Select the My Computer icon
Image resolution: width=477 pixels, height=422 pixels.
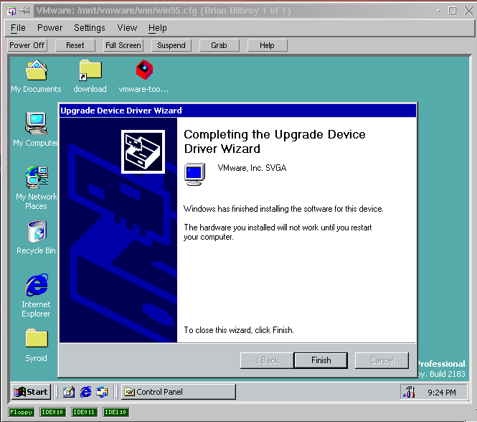point(36,124)
